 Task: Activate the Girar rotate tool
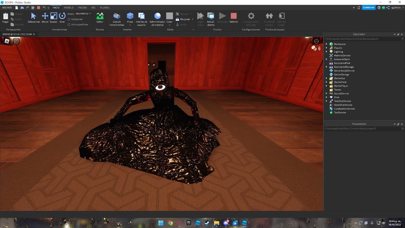(62, 18)
